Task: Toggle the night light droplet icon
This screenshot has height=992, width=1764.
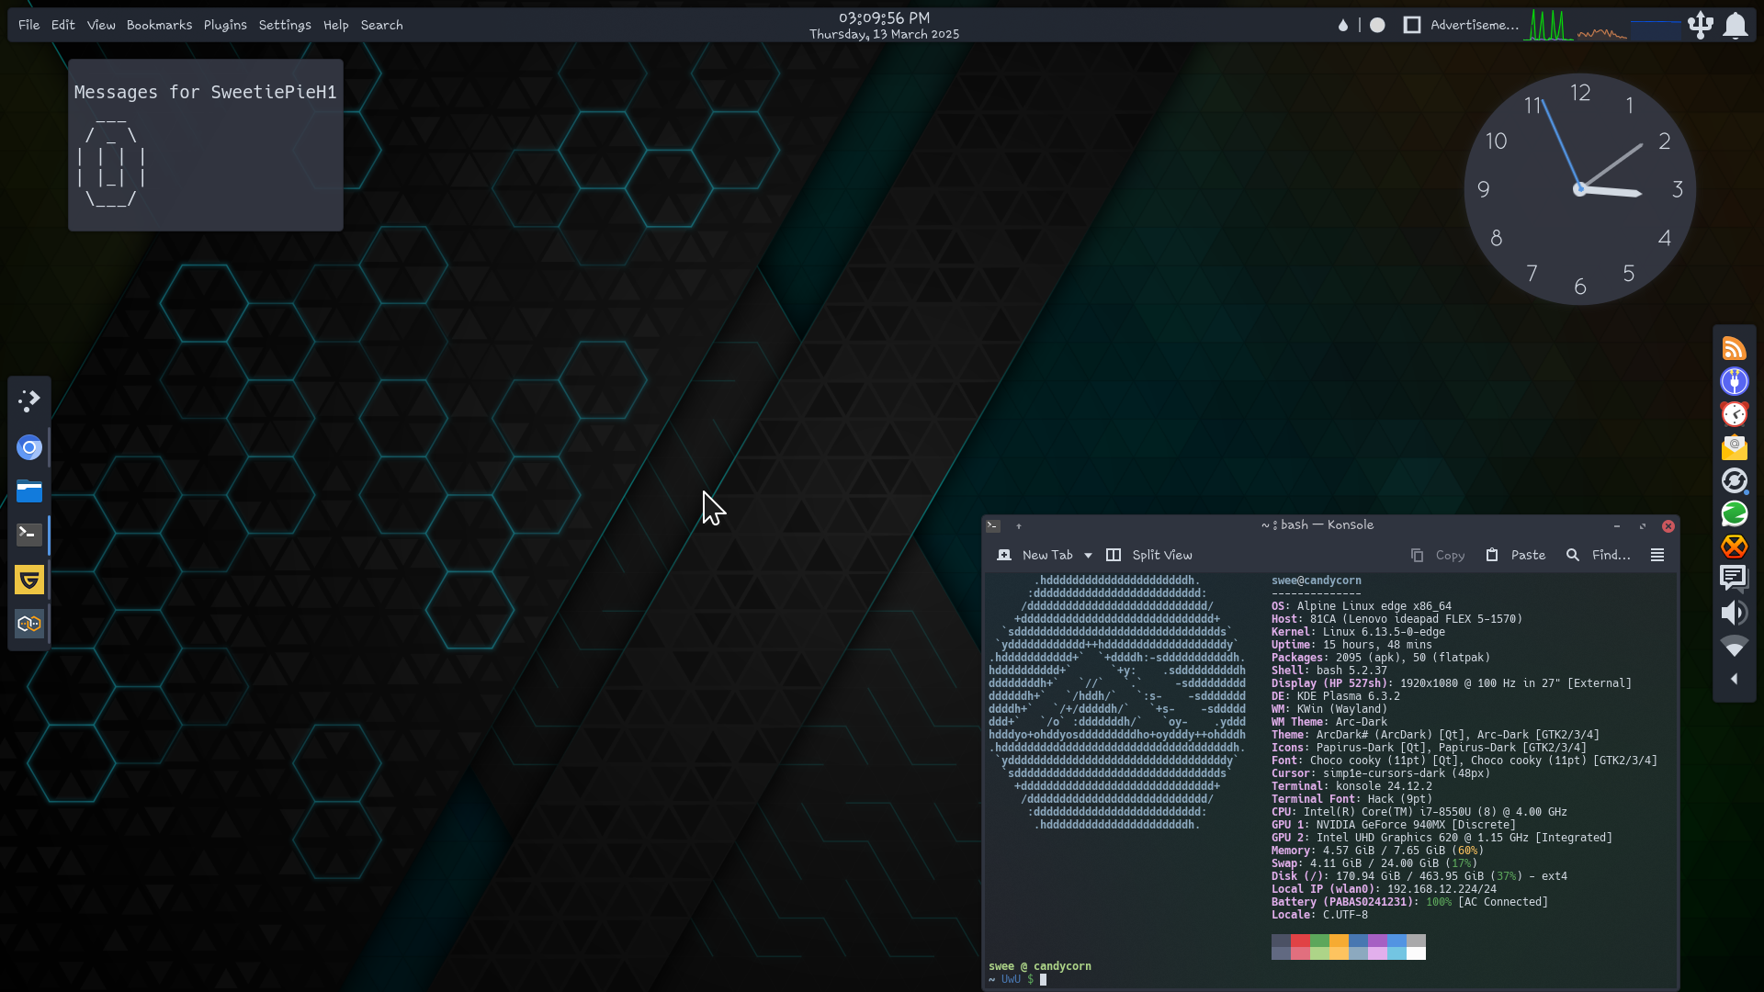Action: click(1343, 26)
